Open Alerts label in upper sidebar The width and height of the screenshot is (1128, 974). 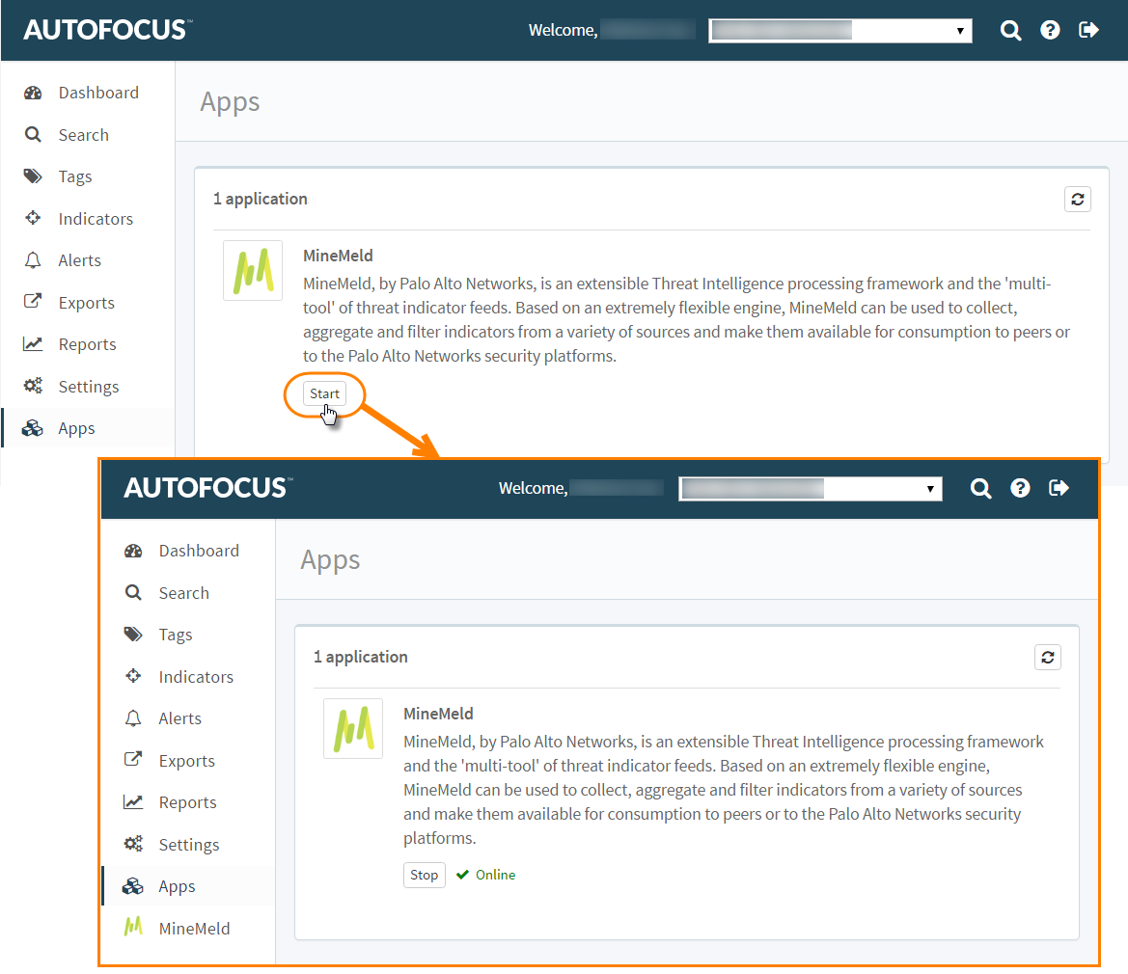[80, 260]
